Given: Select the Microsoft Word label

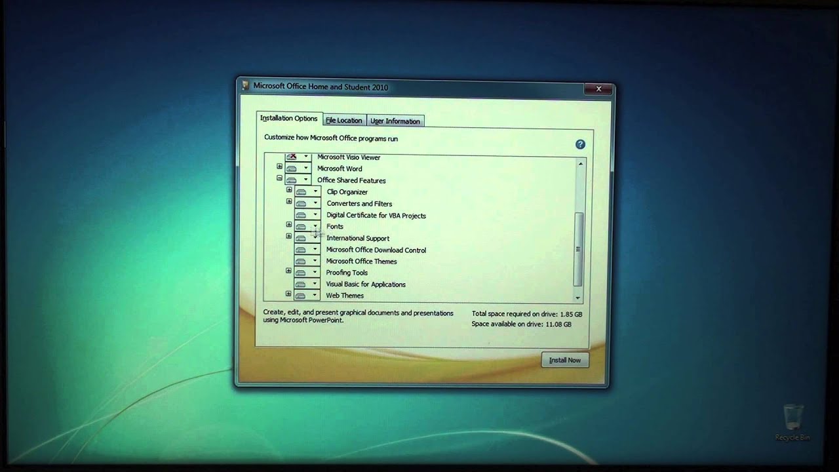Looking at the screenshot, I should coord(340,168).
